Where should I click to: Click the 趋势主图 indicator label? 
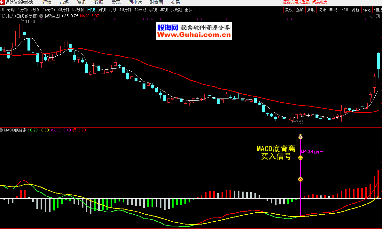pyautogui.click(x=52, y=16)
